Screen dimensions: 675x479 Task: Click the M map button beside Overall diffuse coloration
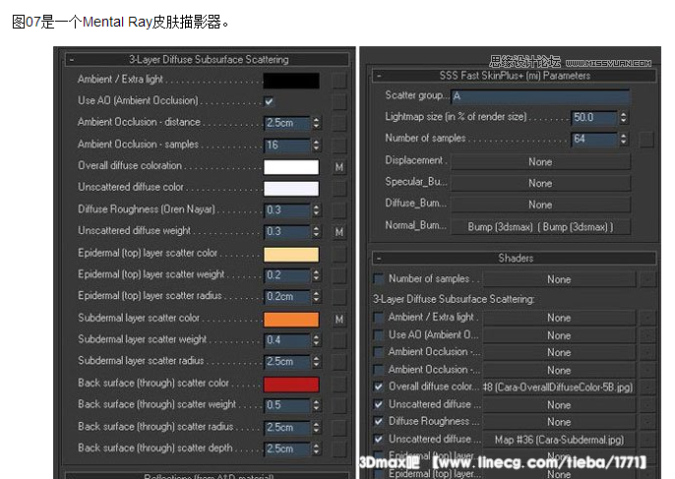339,167
